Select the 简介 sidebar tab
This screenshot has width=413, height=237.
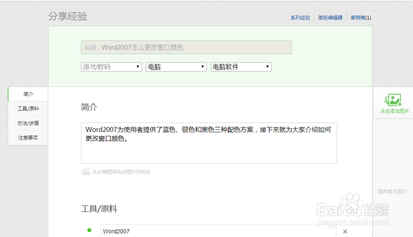point(28,94)
